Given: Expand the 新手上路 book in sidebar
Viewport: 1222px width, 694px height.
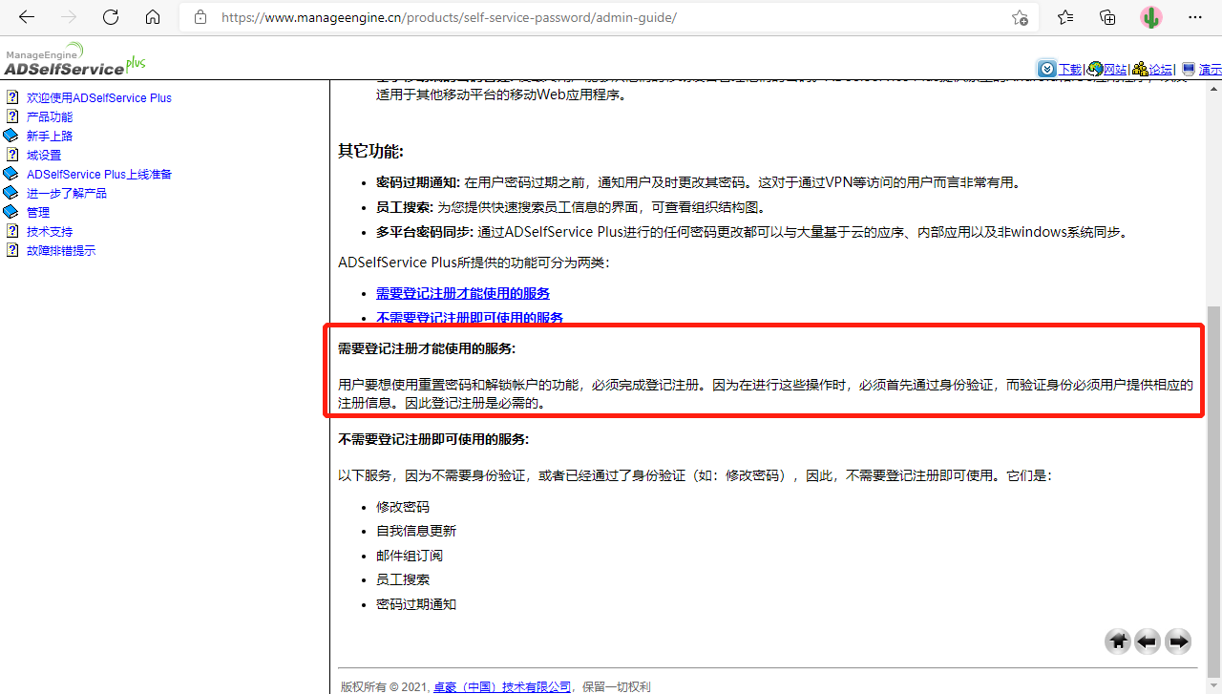Looking at the screenshot, I should (x=11, y=136).
